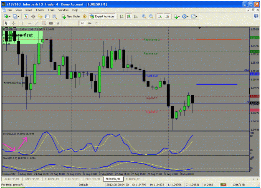Open the View menu
This screenshot has width=261, height=188.
click(x=19, y=10)
